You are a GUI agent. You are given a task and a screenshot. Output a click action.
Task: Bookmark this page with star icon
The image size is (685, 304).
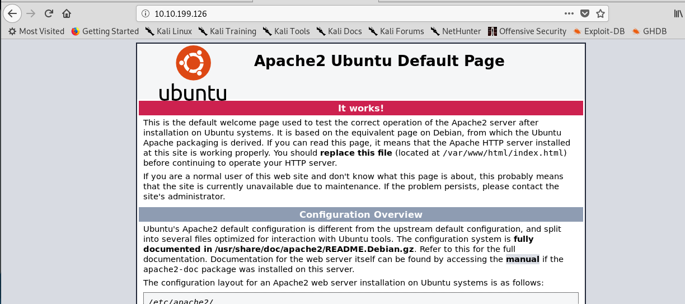pyautogui.click(x=600, y=13)
